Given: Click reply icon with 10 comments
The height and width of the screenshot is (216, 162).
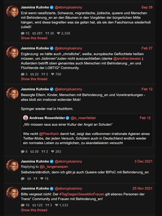Looking at the screenshot, I should click(23, 205).
